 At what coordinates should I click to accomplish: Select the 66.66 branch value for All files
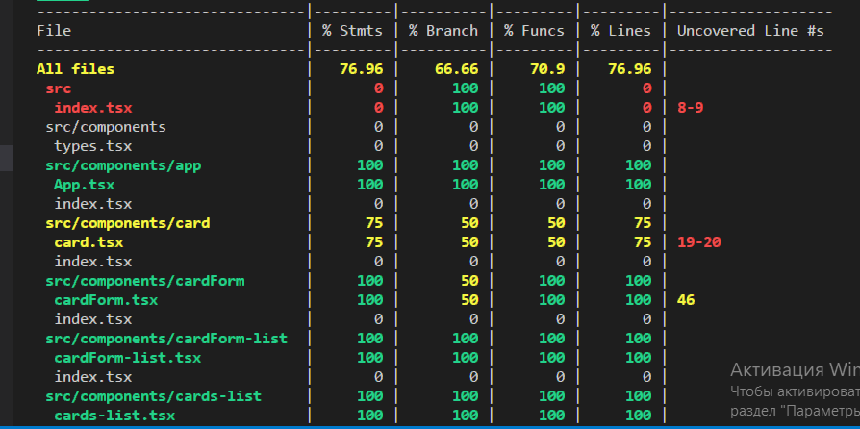(x=456, y=69)
